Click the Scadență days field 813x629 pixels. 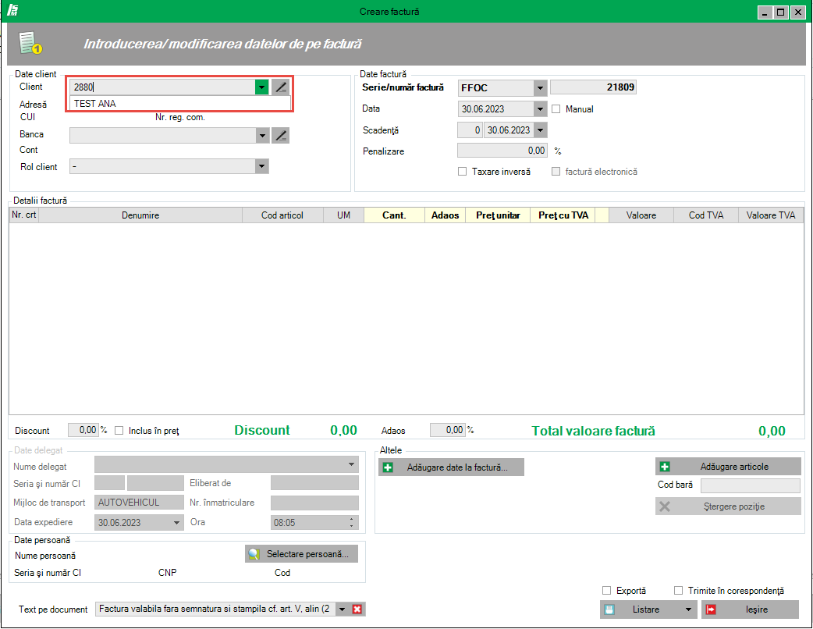(x=470, y=130)
